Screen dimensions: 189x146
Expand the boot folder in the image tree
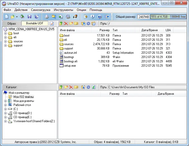(x=5, y=33)
